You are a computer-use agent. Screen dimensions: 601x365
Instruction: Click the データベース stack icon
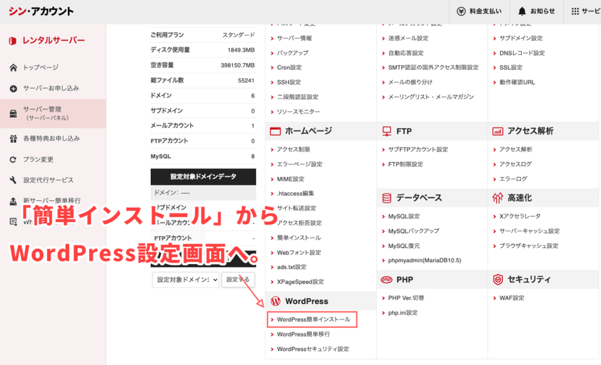pyautogui.click(x=387, y=198)
